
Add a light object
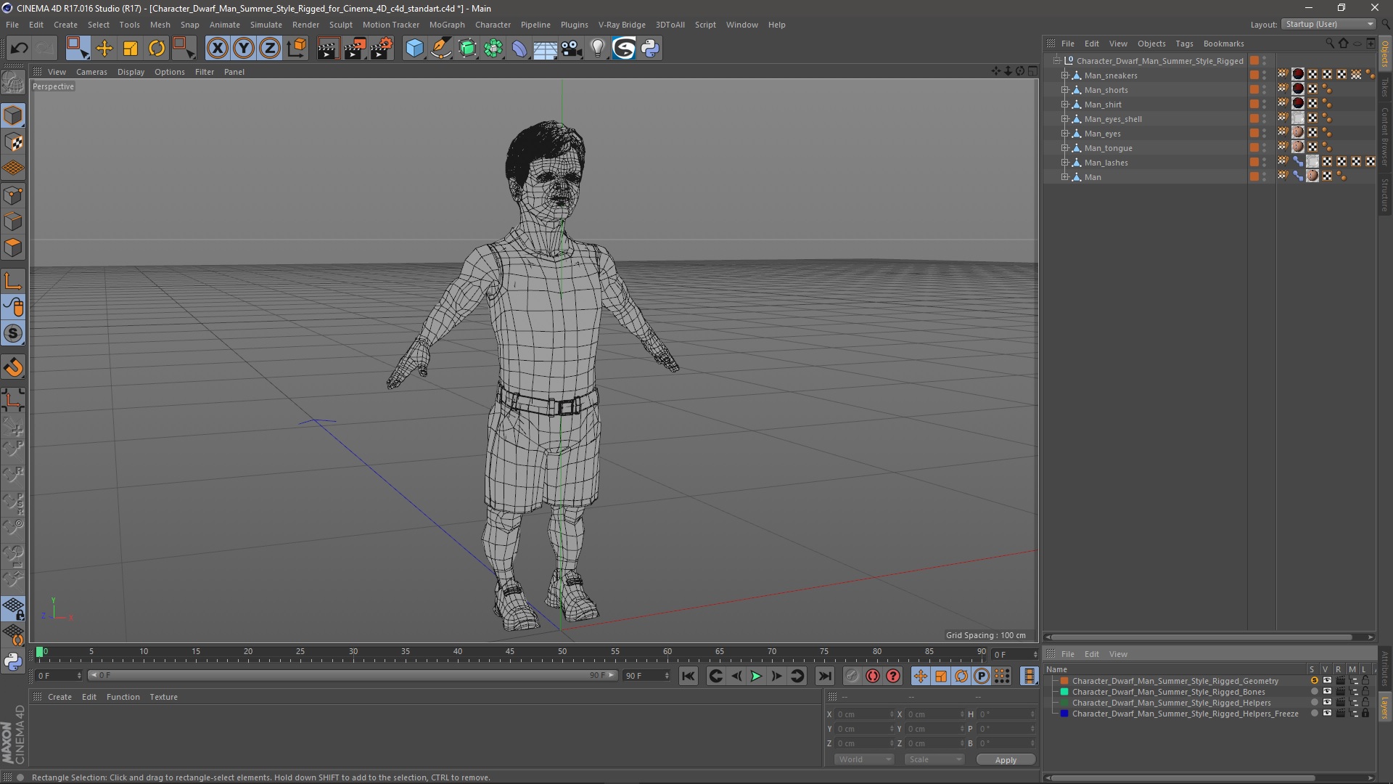(x=597, y=49)
